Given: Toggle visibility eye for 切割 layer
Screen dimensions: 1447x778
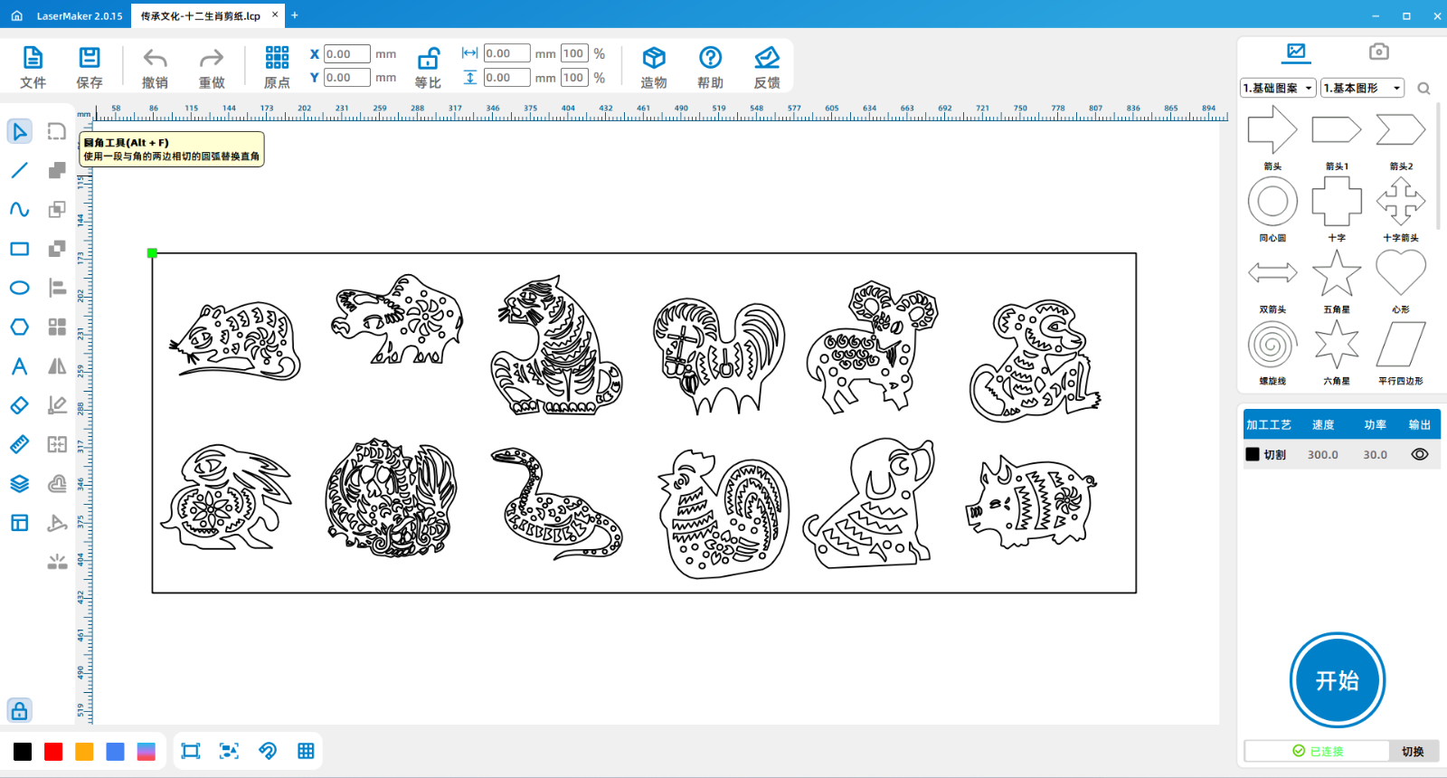Looking at the screenshot, I should tap(1419, 454).
